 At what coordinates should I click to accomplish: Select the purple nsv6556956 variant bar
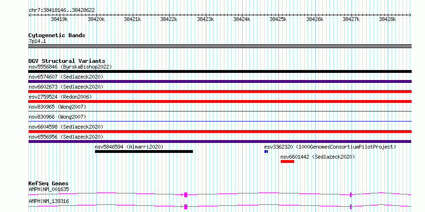click(220, 141)
